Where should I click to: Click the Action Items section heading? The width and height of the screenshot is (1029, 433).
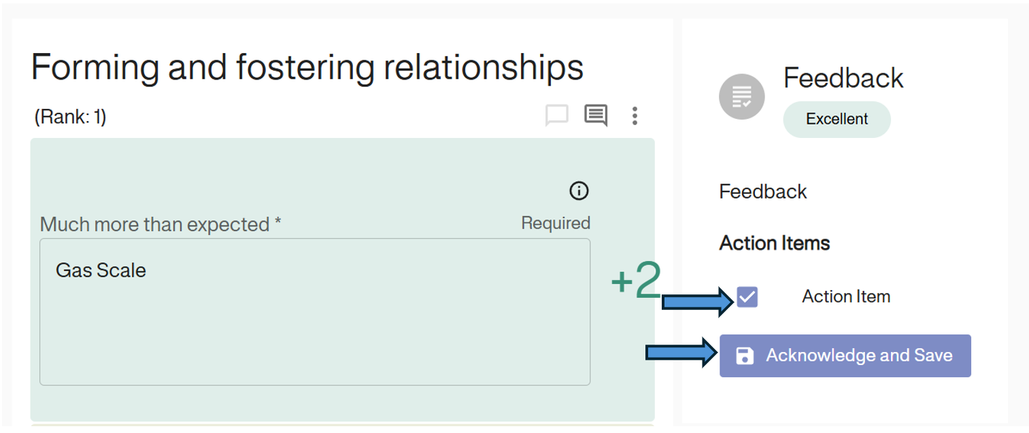775,243
